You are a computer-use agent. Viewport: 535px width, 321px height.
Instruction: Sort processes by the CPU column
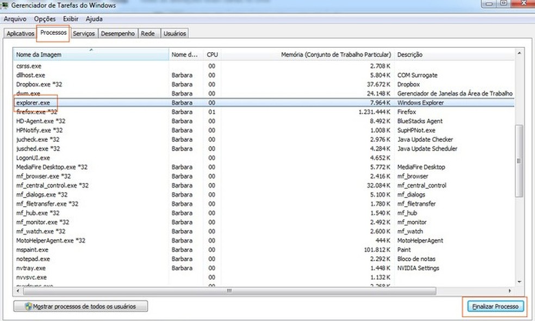tap(212, 54)
